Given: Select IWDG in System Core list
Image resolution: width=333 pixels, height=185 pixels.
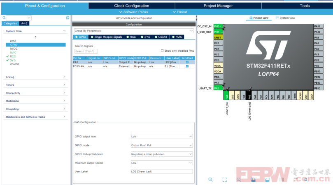Looking at the screenshot, I should tap(14, 49).
